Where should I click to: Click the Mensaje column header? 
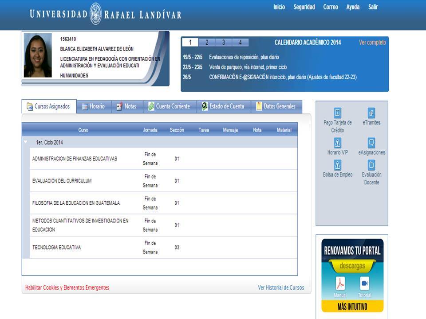coord(230,130)
